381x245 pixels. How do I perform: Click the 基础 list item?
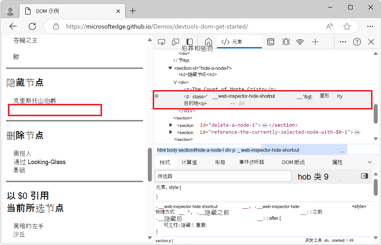[19, 170]
